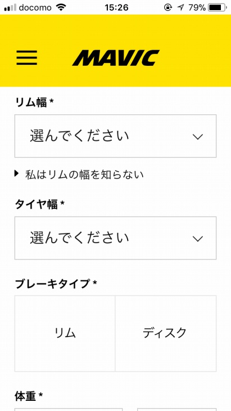The width and height of the screenshot is (231, 411).
Task: Tap the rotation lock status icon
Action: pyautogui.click(x=167, y=8)
